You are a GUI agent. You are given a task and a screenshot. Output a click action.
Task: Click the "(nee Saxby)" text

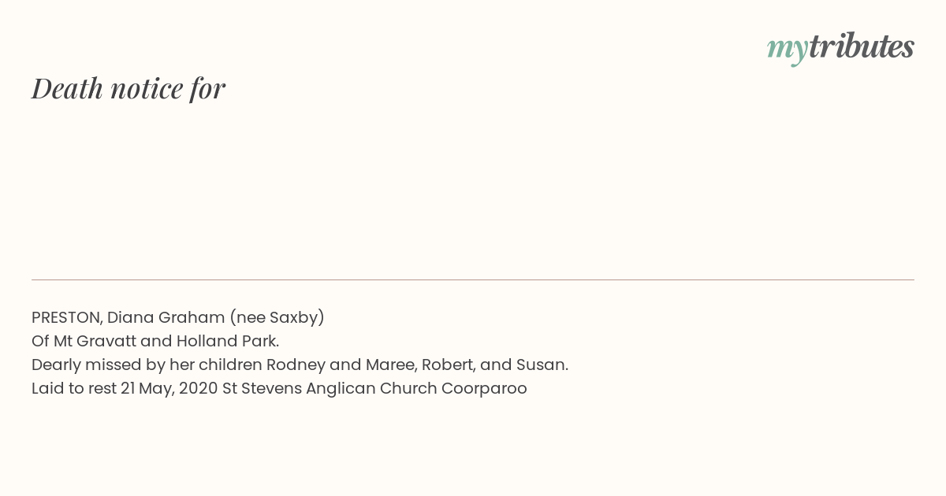click(277, 317)
